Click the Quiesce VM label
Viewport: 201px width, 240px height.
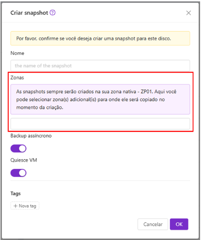(24, 160)
